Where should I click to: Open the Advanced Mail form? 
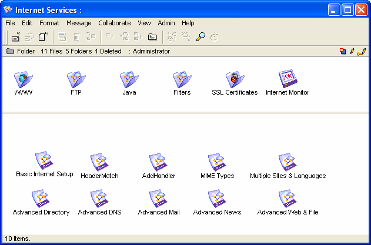point(159,203)
